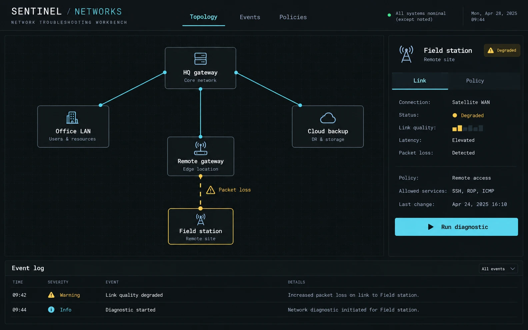Click the warning icon in the Degraded badge
This screenshot has height=330, width=528.
point(490,50)
